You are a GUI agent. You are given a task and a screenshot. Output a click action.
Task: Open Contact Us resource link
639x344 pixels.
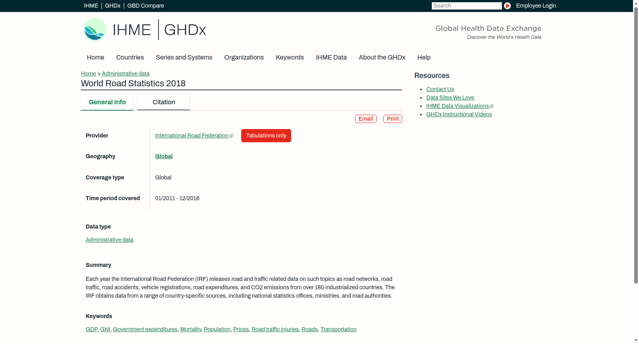click(x=440, y=89)
